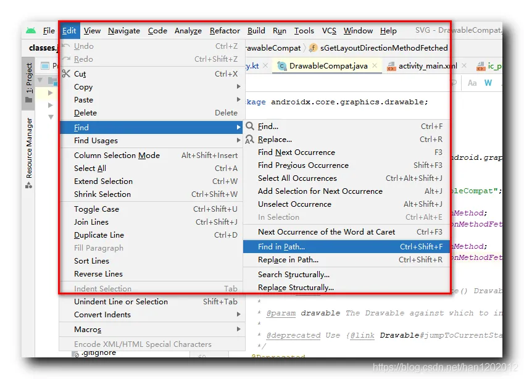Select Reverse Lines entry
This screenshot has width=524, height=379.
(x=151, y=274)
